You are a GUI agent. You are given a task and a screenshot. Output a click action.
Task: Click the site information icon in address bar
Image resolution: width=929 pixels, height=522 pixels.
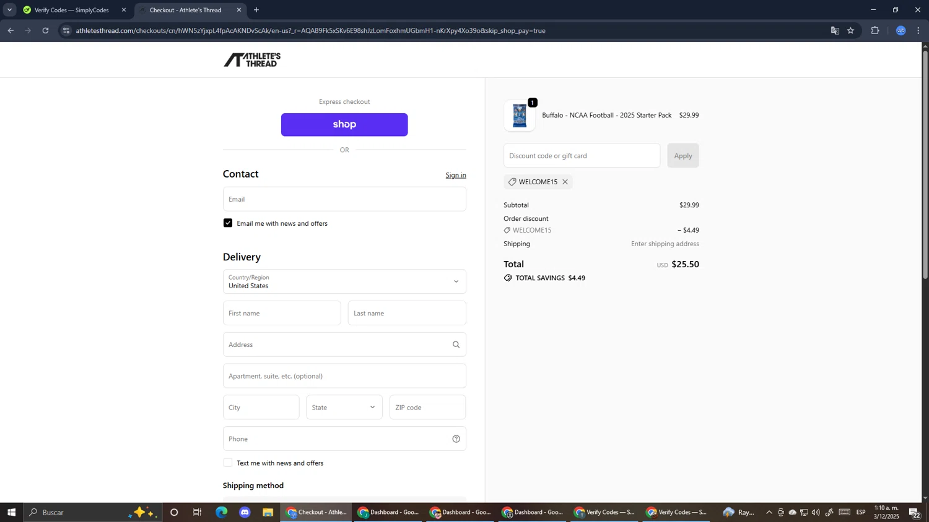point(67,30)
